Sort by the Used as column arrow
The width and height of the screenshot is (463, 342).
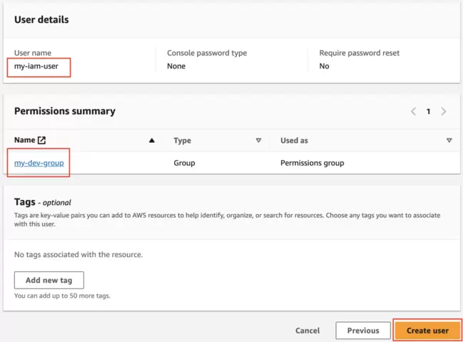pyautogui.click(x=449, y=141)
